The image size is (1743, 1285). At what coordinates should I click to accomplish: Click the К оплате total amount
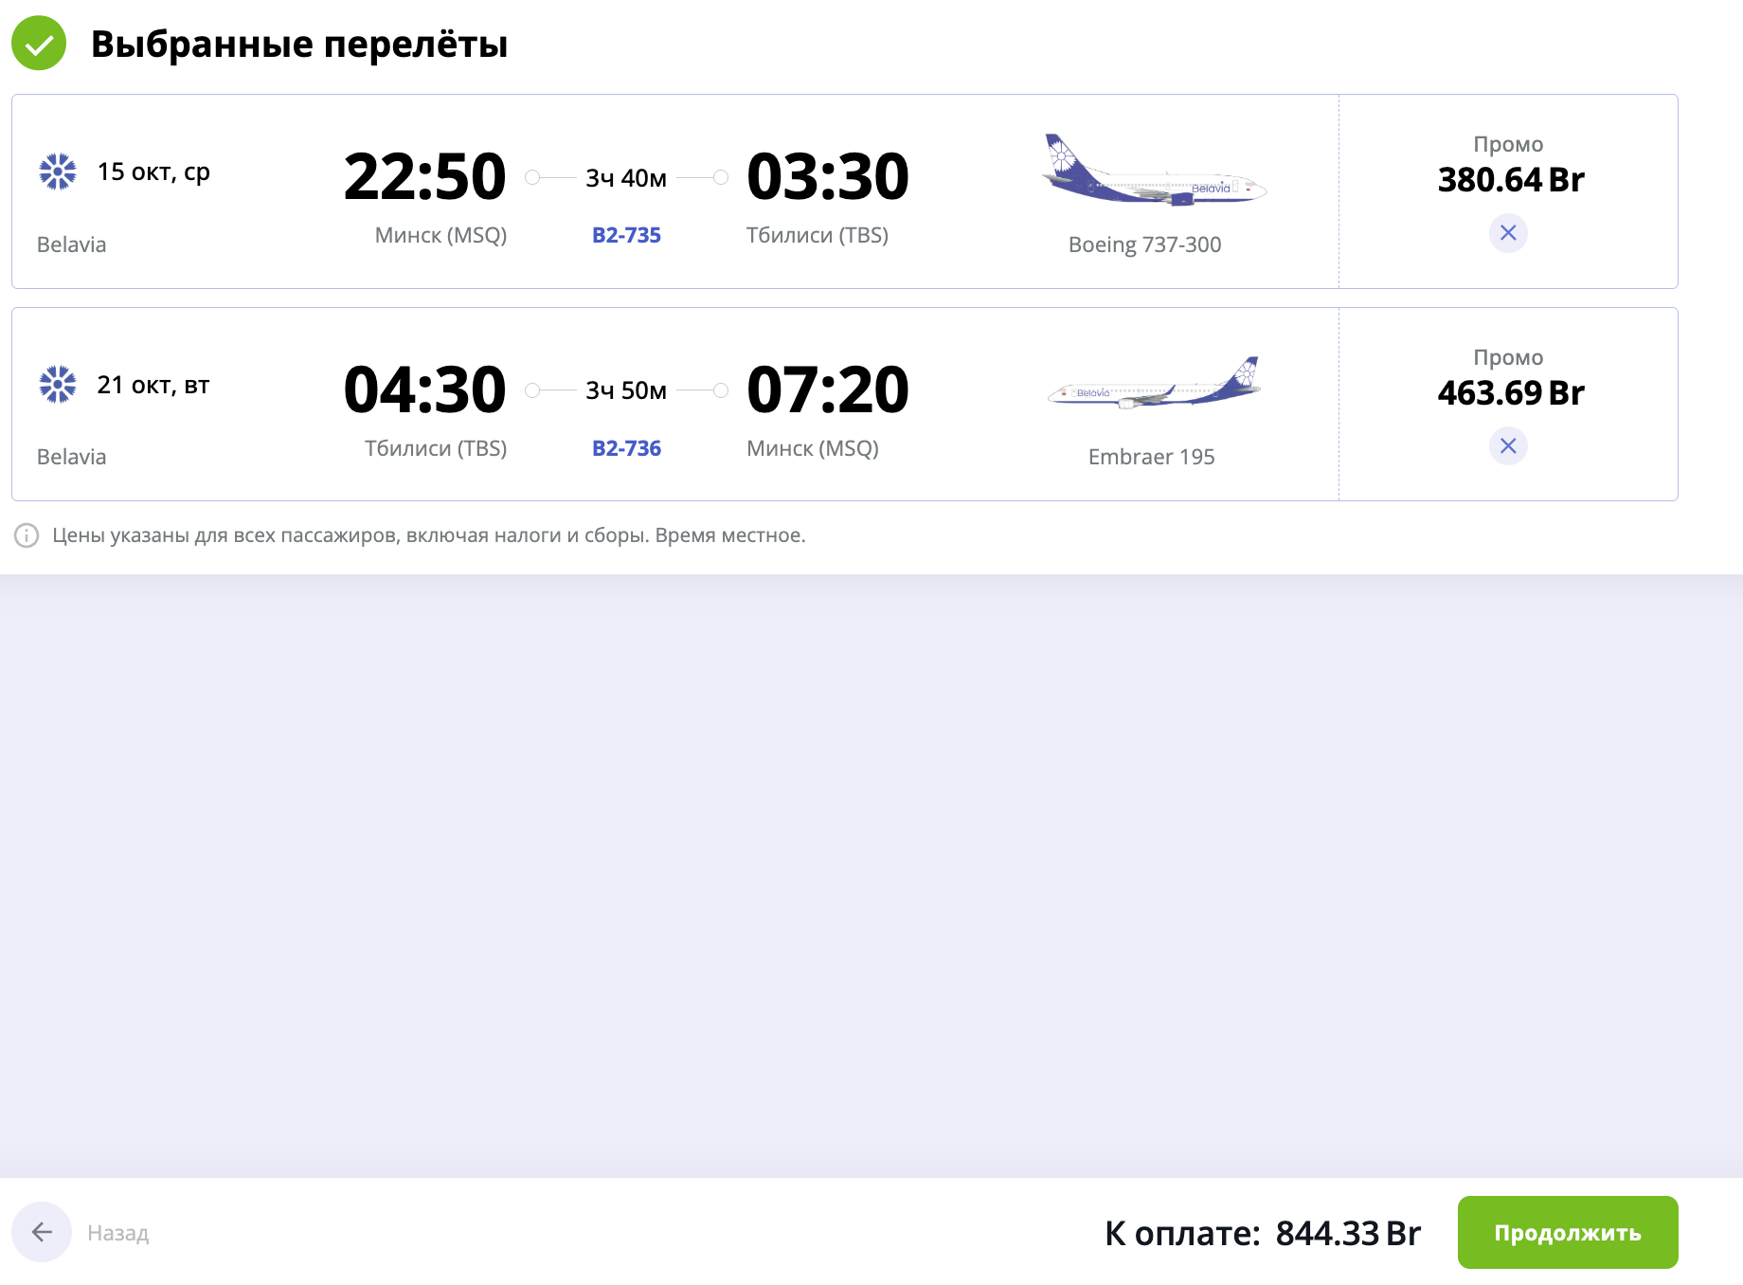coord(1347,1233)
